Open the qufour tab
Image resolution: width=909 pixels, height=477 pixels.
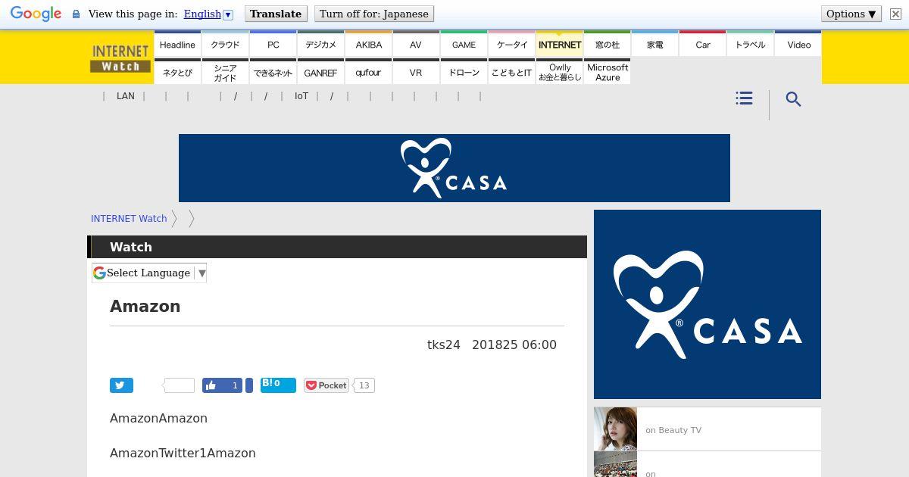point(368,72)
